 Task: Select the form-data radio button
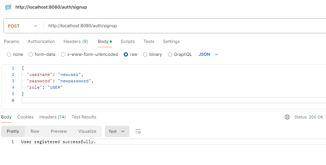pyautogui.click(x=31, y=54)
